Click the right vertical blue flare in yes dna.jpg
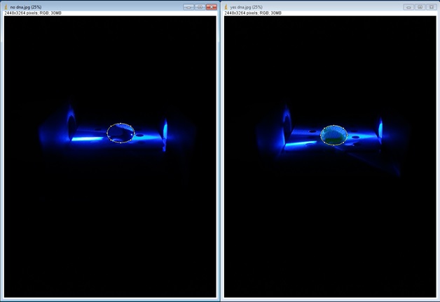The width and height of the screenshot is (440, 302). pyautogui.click(x=380, y=129)
